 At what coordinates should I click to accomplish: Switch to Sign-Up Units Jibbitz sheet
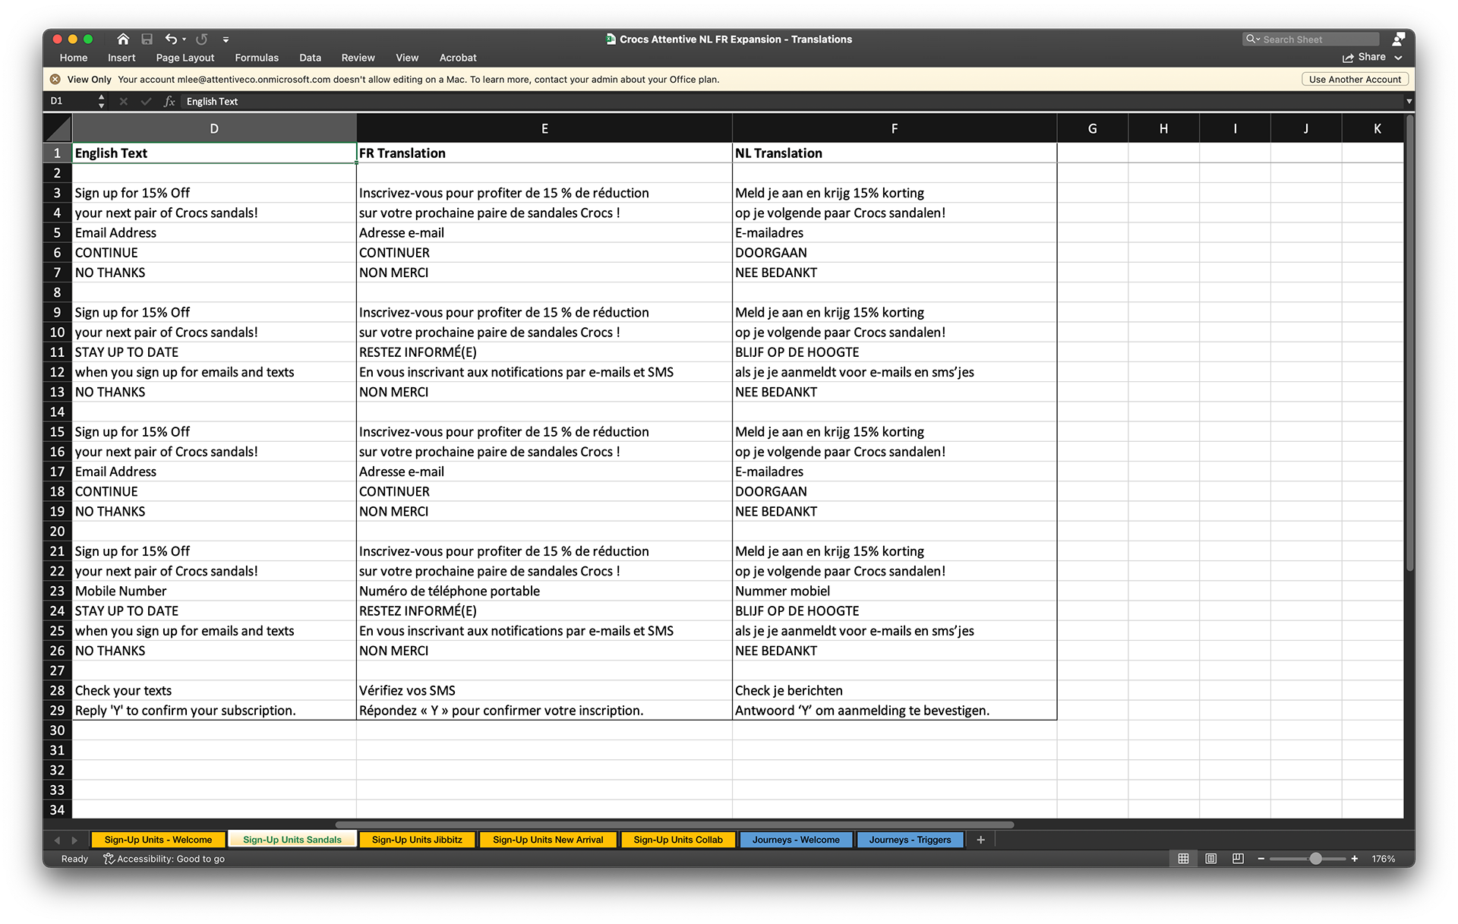(417, 840)
